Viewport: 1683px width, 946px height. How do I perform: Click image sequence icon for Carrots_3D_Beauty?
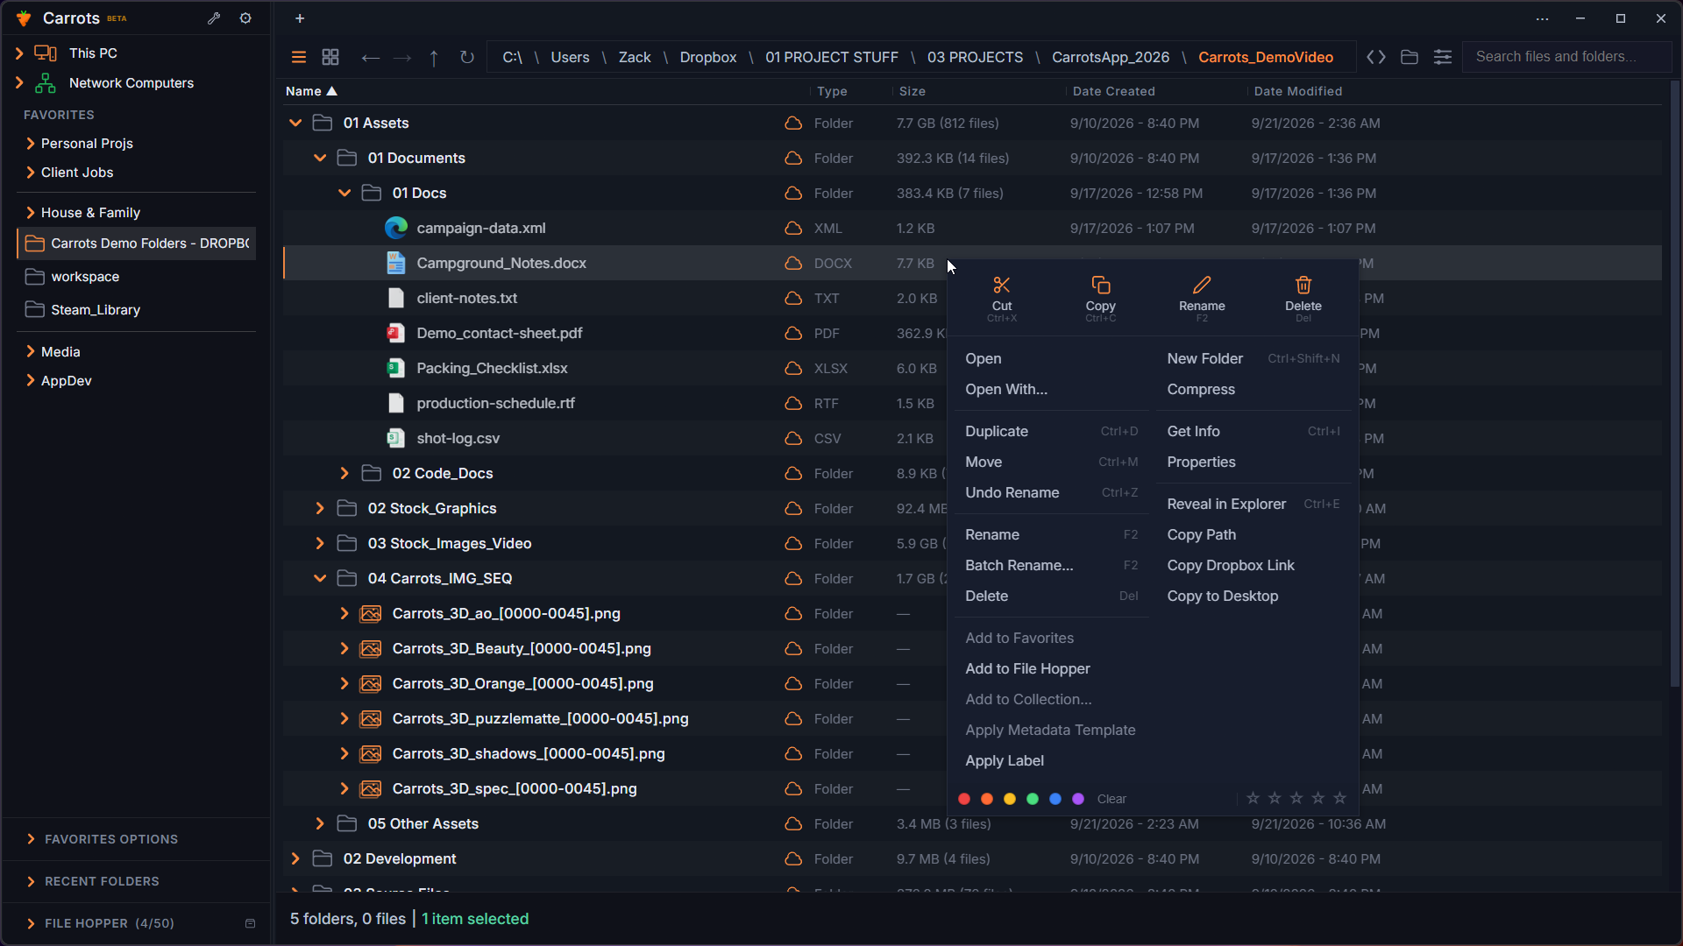371,648
